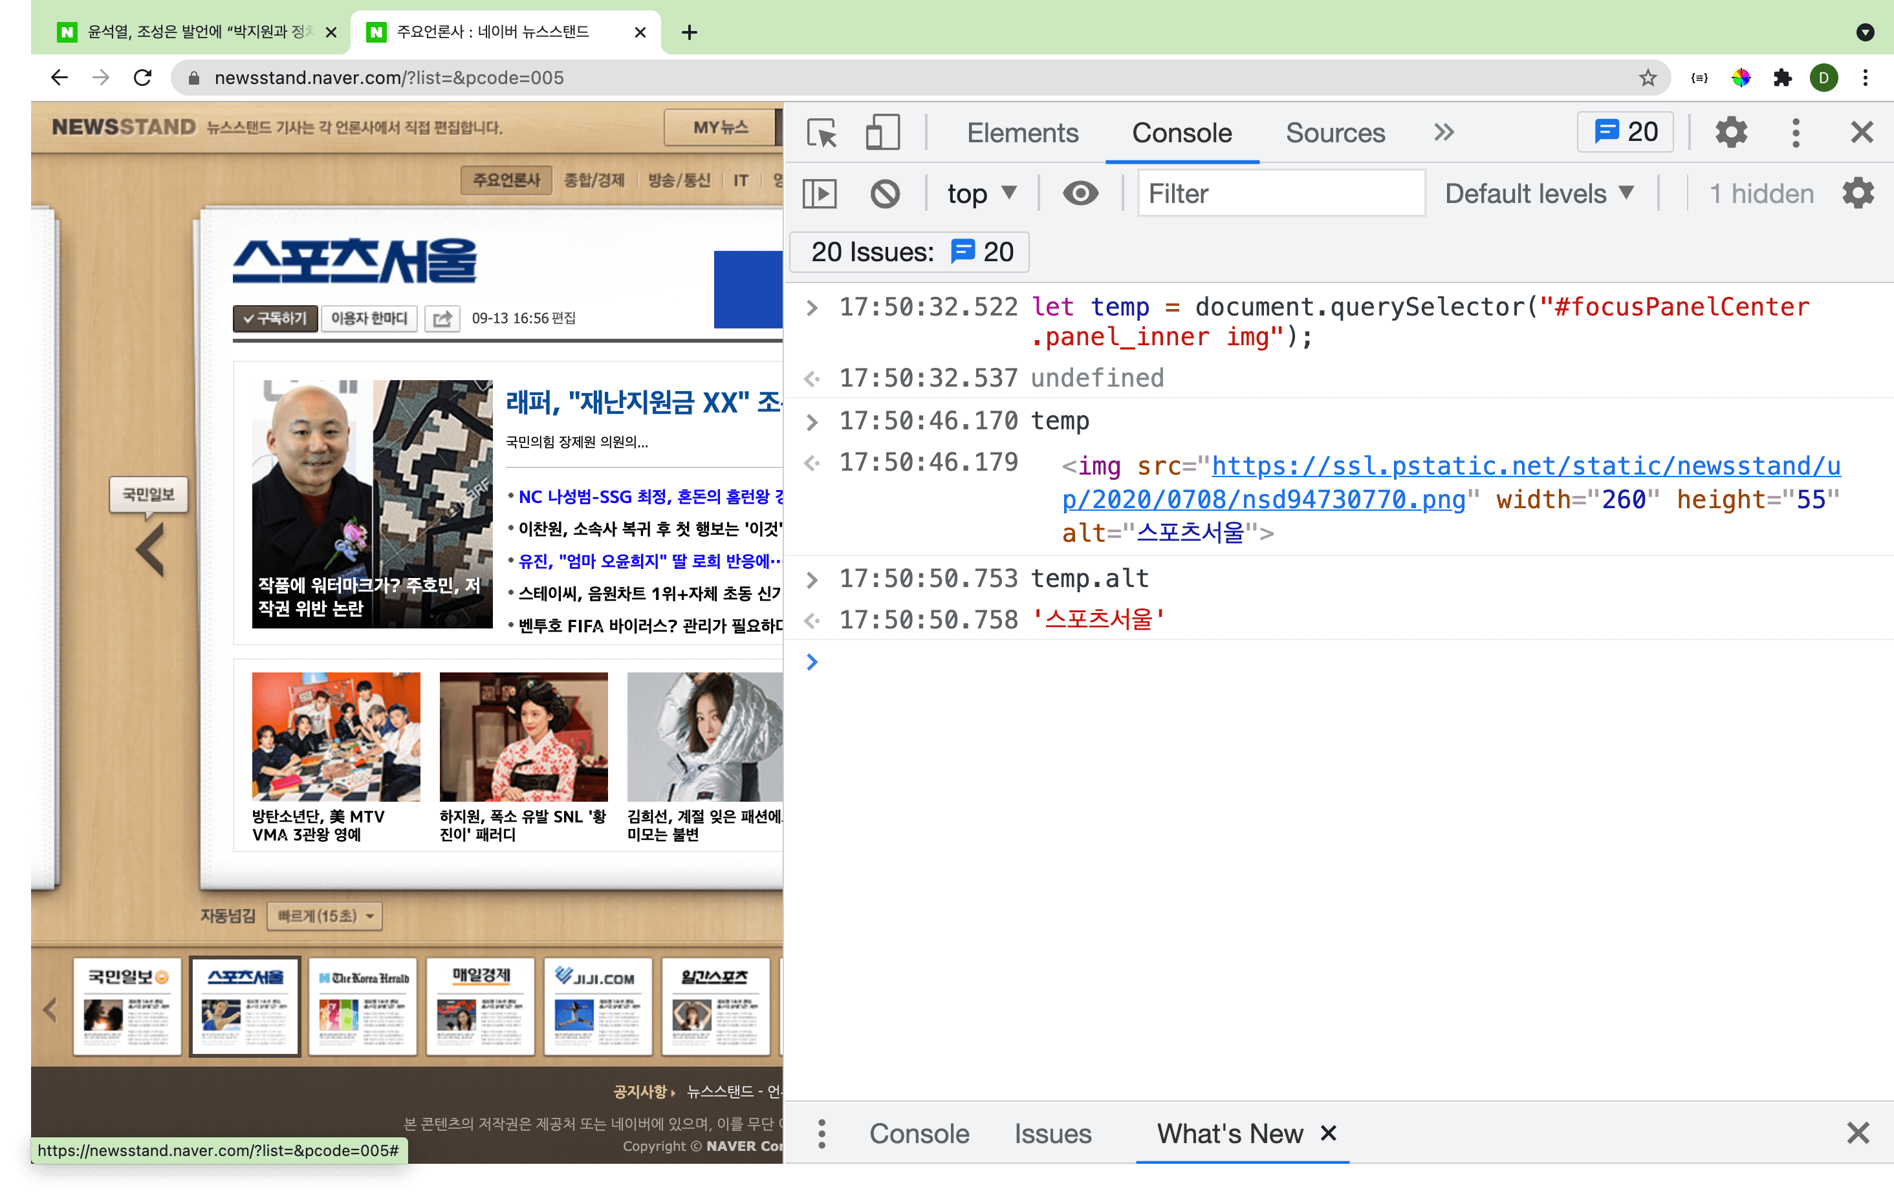Expand more DevTools tabs chevron
The width and height of the screenshot is (1894, 1200).
1443,131
